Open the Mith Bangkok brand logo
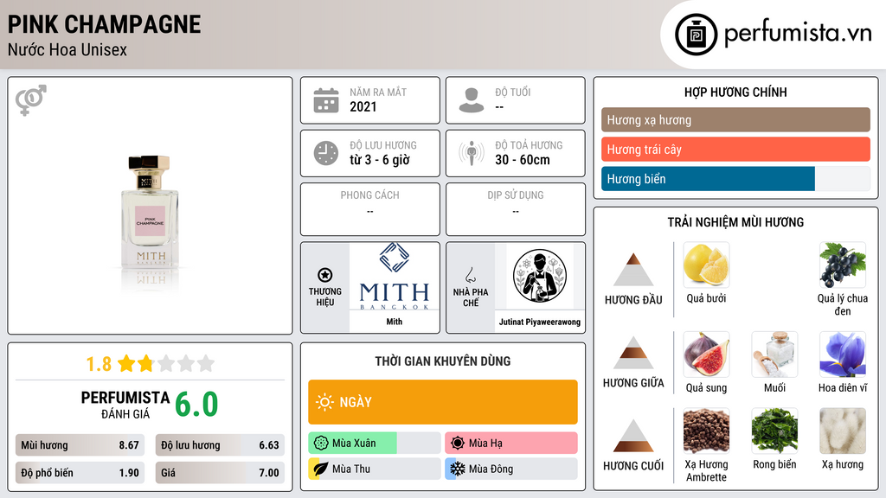Viewport: 886px width, 498px height. 395,277
